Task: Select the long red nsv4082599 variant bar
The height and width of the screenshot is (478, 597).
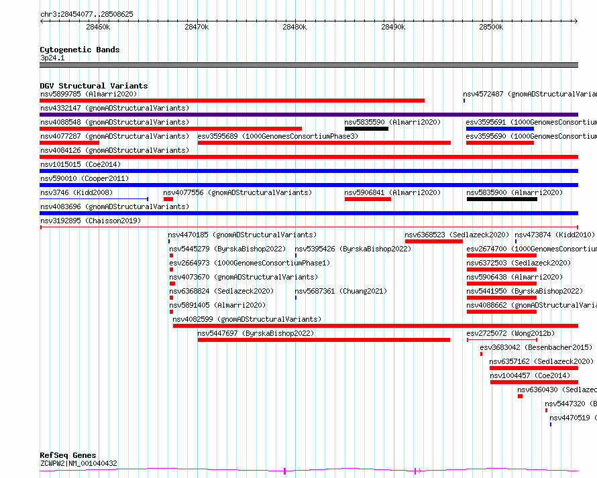Action: pyautogui.click(x=376, y=326)
